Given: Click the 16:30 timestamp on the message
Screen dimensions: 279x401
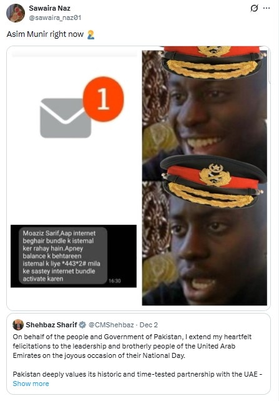Looking at the screenshot, I should 114,281.
